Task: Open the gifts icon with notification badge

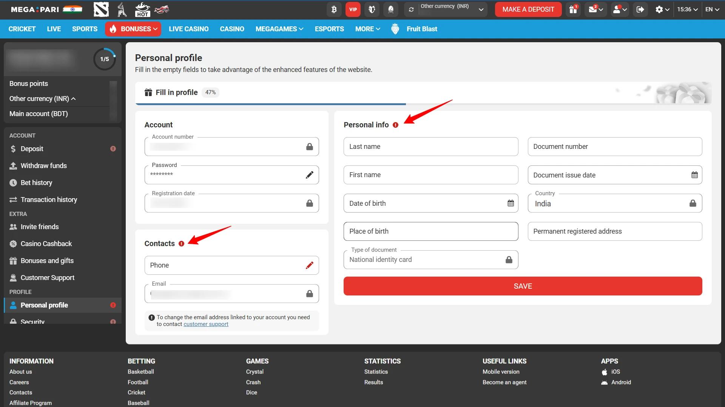Action: [572, 9]
